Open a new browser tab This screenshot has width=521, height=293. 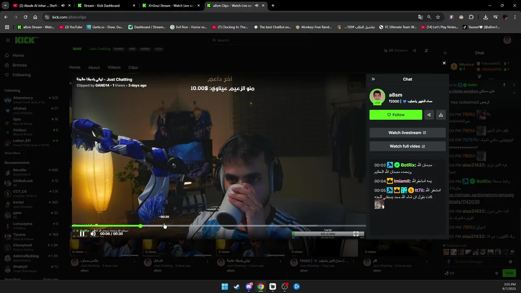click(273, 6)
